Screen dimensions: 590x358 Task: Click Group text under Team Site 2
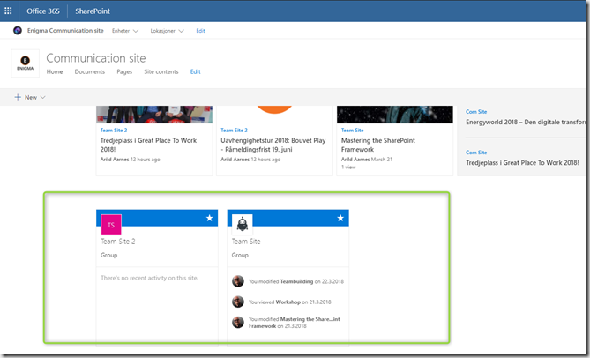(x=108, y=256)
